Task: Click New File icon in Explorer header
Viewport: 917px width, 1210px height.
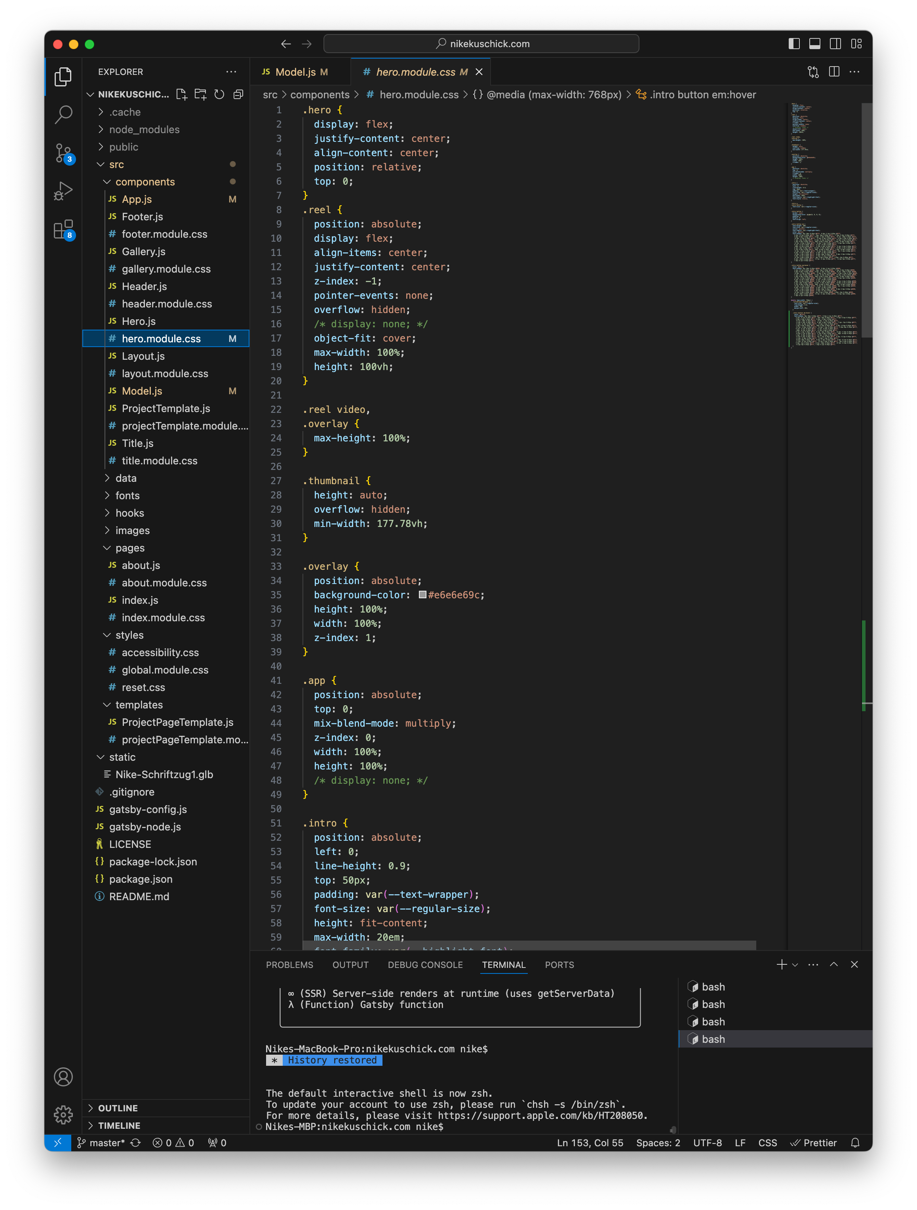Action: pyautogui.click(x=182, y=95)
